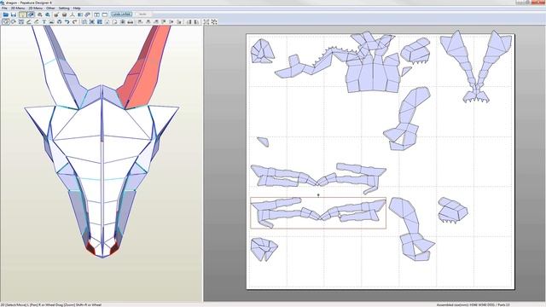Click the split two-pane window layout icon
Screen dimensions: 546x307
coord(96,14)
